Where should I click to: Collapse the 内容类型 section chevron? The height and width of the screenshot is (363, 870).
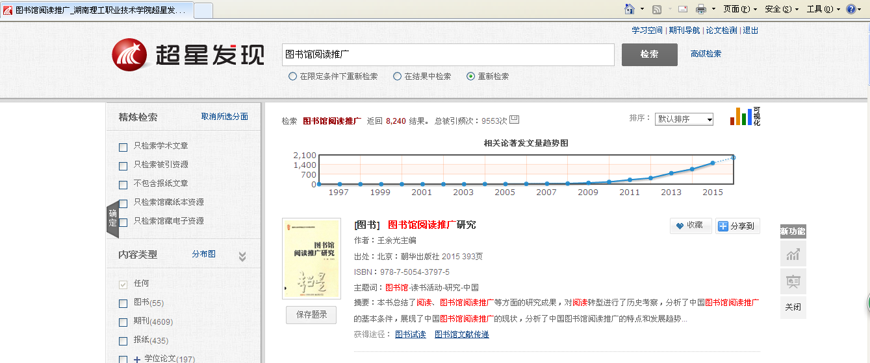(242, 256)
